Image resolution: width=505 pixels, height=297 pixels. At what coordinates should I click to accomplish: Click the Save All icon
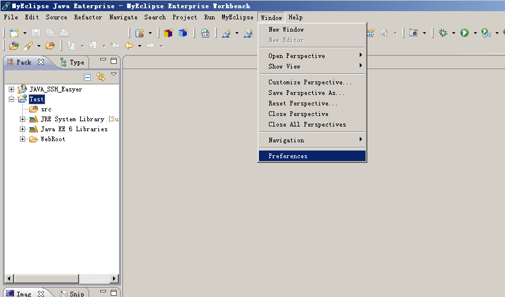[50, 33]
